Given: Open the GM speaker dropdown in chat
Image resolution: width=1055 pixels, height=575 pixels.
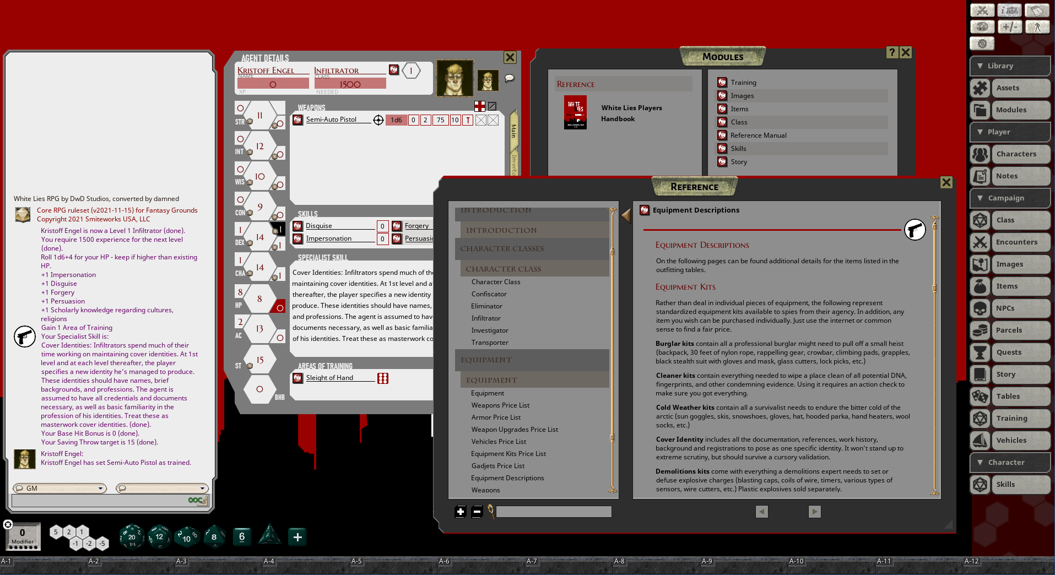Looking at the screenshot, I should (59, 488).
